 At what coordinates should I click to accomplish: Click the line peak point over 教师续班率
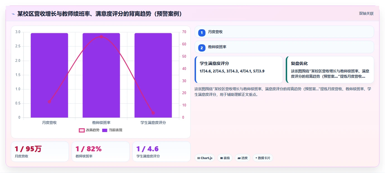101,37
